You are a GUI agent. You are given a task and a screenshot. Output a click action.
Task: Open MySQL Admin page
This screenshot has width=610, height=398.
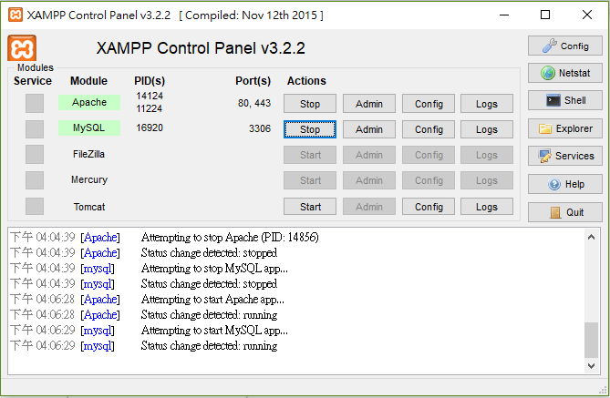(x=368, y=129)
